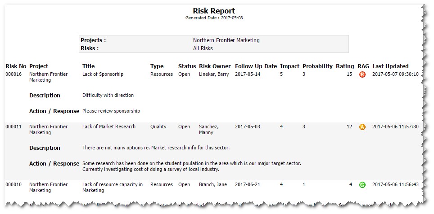
Task: Click the student poulation research response line
Action: pyautogui.click(x=191, y=164)
